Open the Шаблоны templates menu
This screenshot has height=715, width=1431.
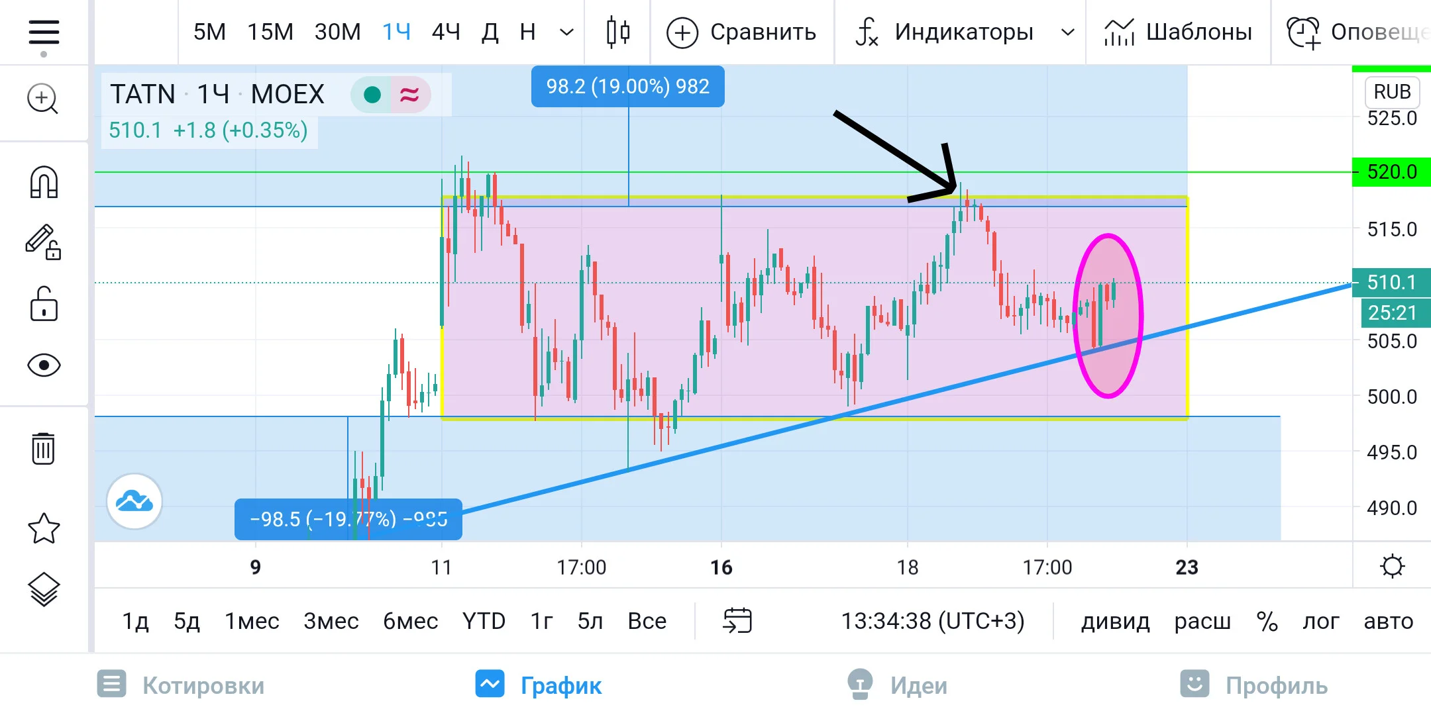pos(1178,32)
